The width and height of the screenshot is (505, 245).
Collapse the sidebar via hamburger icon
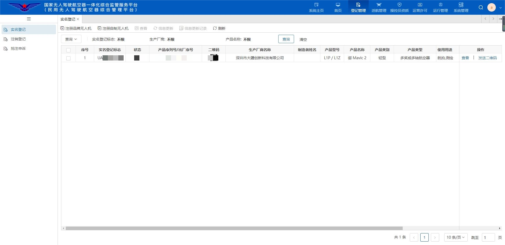pyautogui.click(x=29, y=19)
